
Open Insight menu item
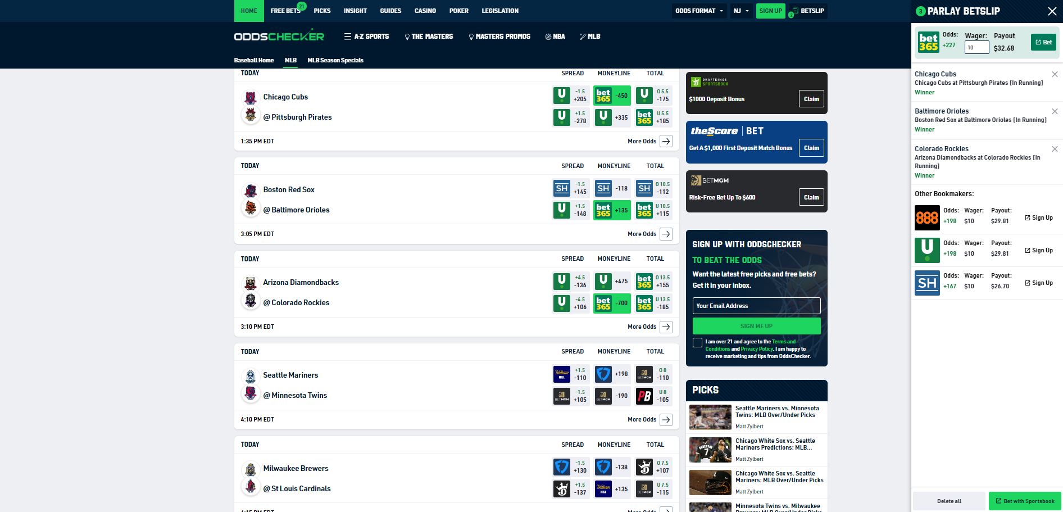(355, 11)
